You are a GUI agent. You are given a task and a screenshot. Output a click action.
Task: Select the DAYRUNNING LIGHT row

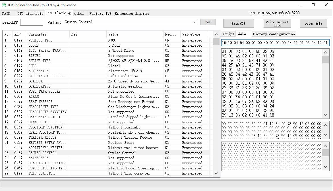tap(106, 117)
